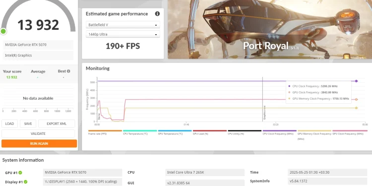Click the Estimated game performance info icon

(157, 14)
